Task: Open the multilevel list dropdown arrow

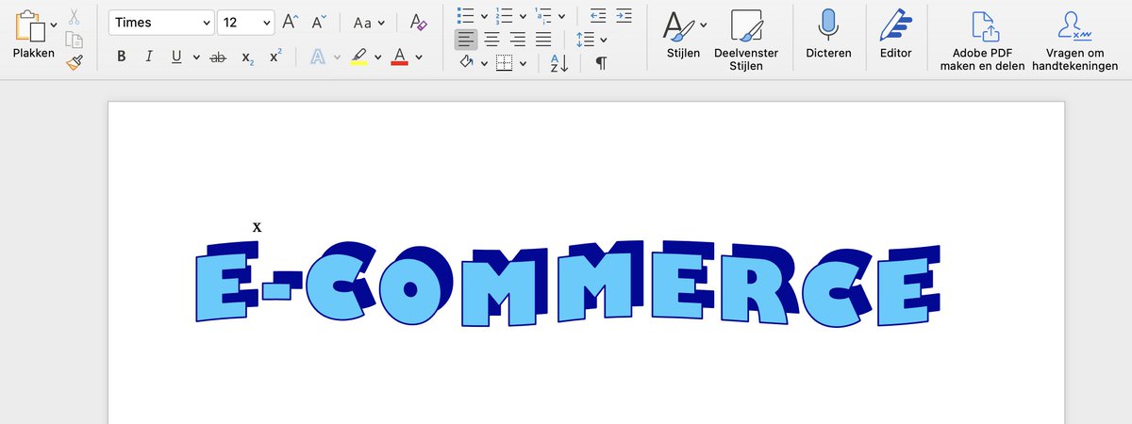Action: click(561, 16)
